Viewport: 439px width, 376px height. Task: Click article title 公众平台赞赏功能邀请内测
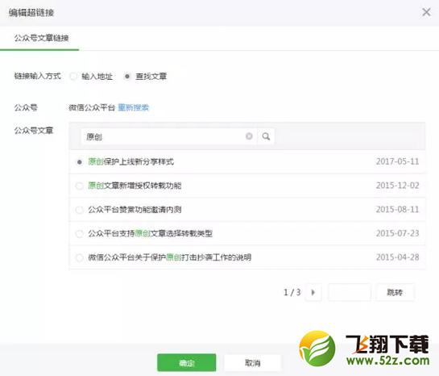(x=135, y=210)
